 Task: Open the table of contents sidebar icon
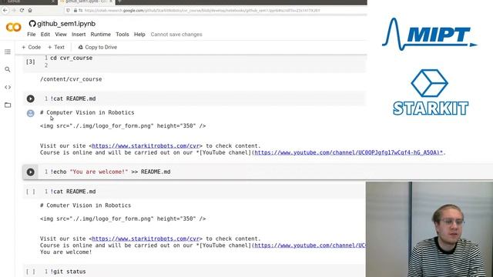pos(8,52)
